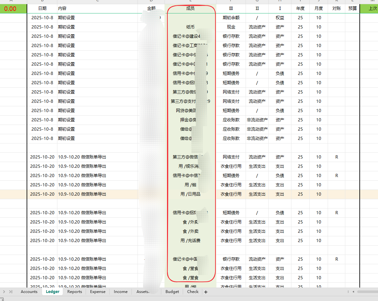
Task: Click the next sheet navigation arrow
Action: tap(4, 292)
